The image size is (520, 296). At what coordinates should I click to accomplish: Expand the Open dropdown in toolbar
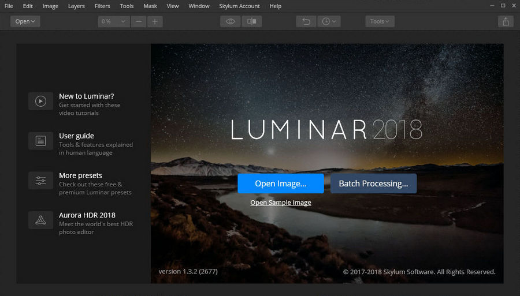tap(25, 21)
